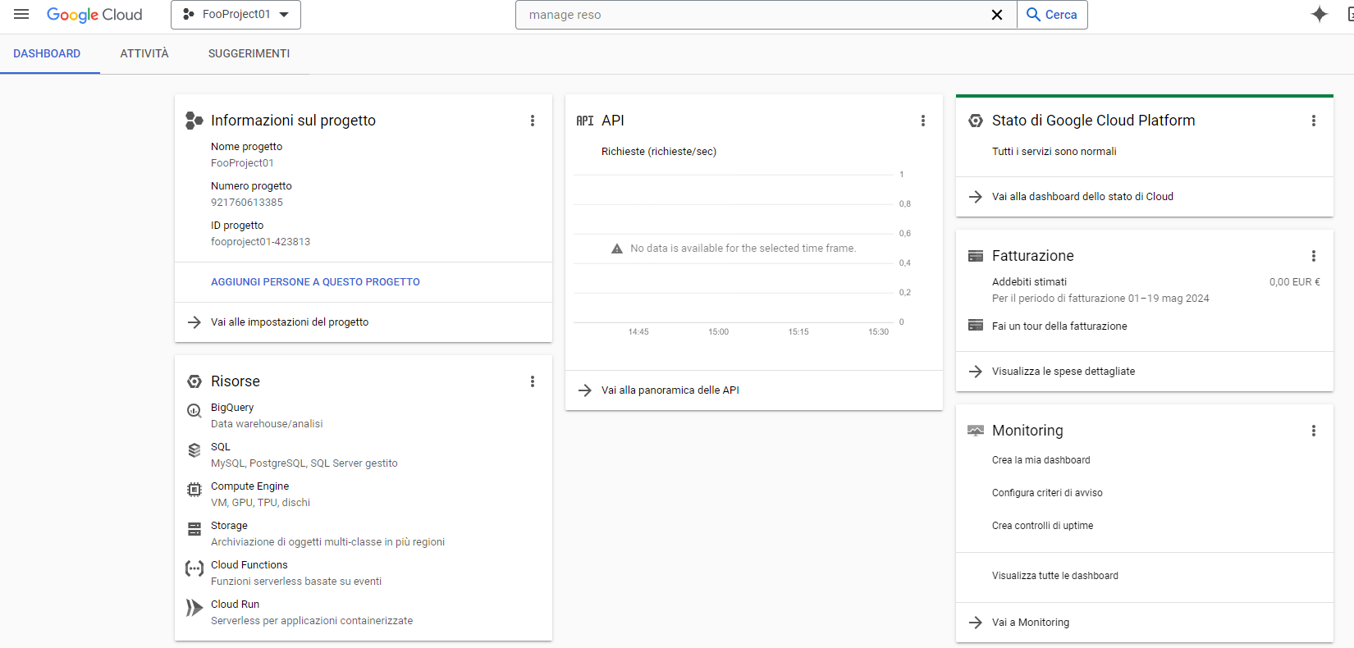Viewport: 1354px width, 648px height.
Task: Open the SQL resource link
Action: [221, 447]
